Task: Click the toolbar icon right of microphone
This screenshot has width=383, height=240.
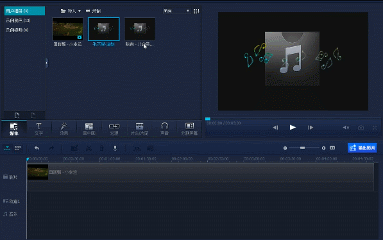Action: tap(137, 148)
